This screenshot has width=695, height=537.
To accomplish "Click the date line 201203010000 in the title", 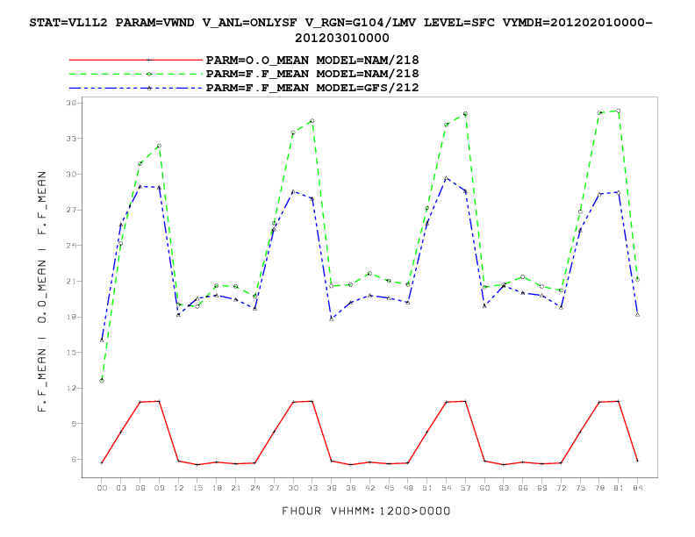I will (x=341, y=38).
